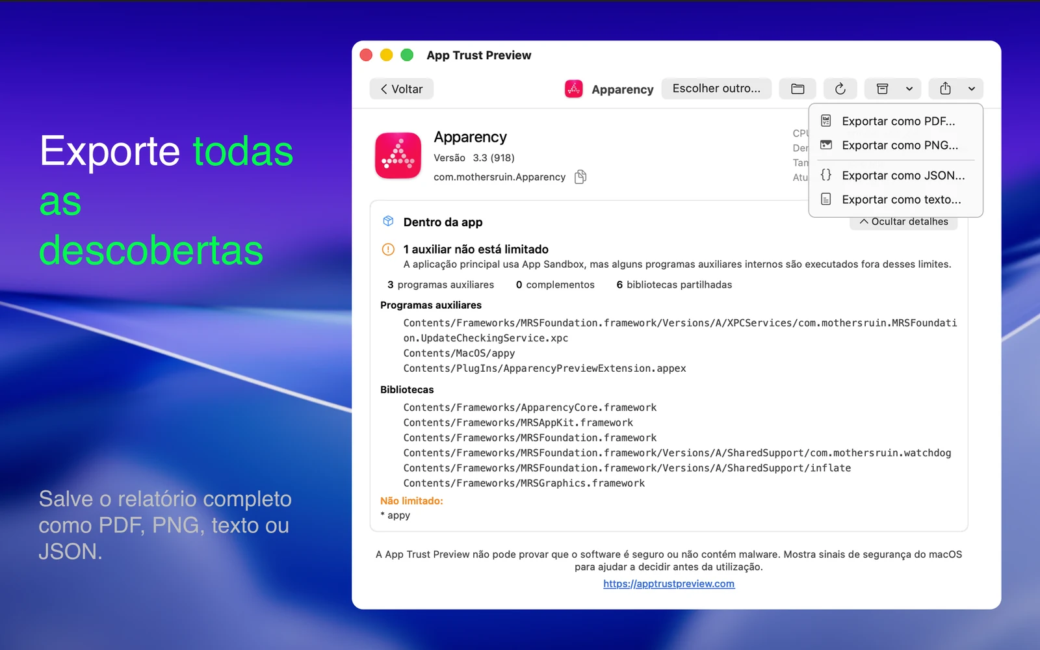Click the orange warning exclamation icon
This screenshot has height=650, width=1040.
(x=388, y=249)
